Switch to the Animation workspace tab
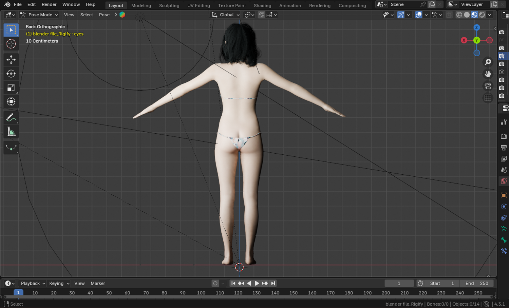Viewport: 509px width, 308px height. 290,5
